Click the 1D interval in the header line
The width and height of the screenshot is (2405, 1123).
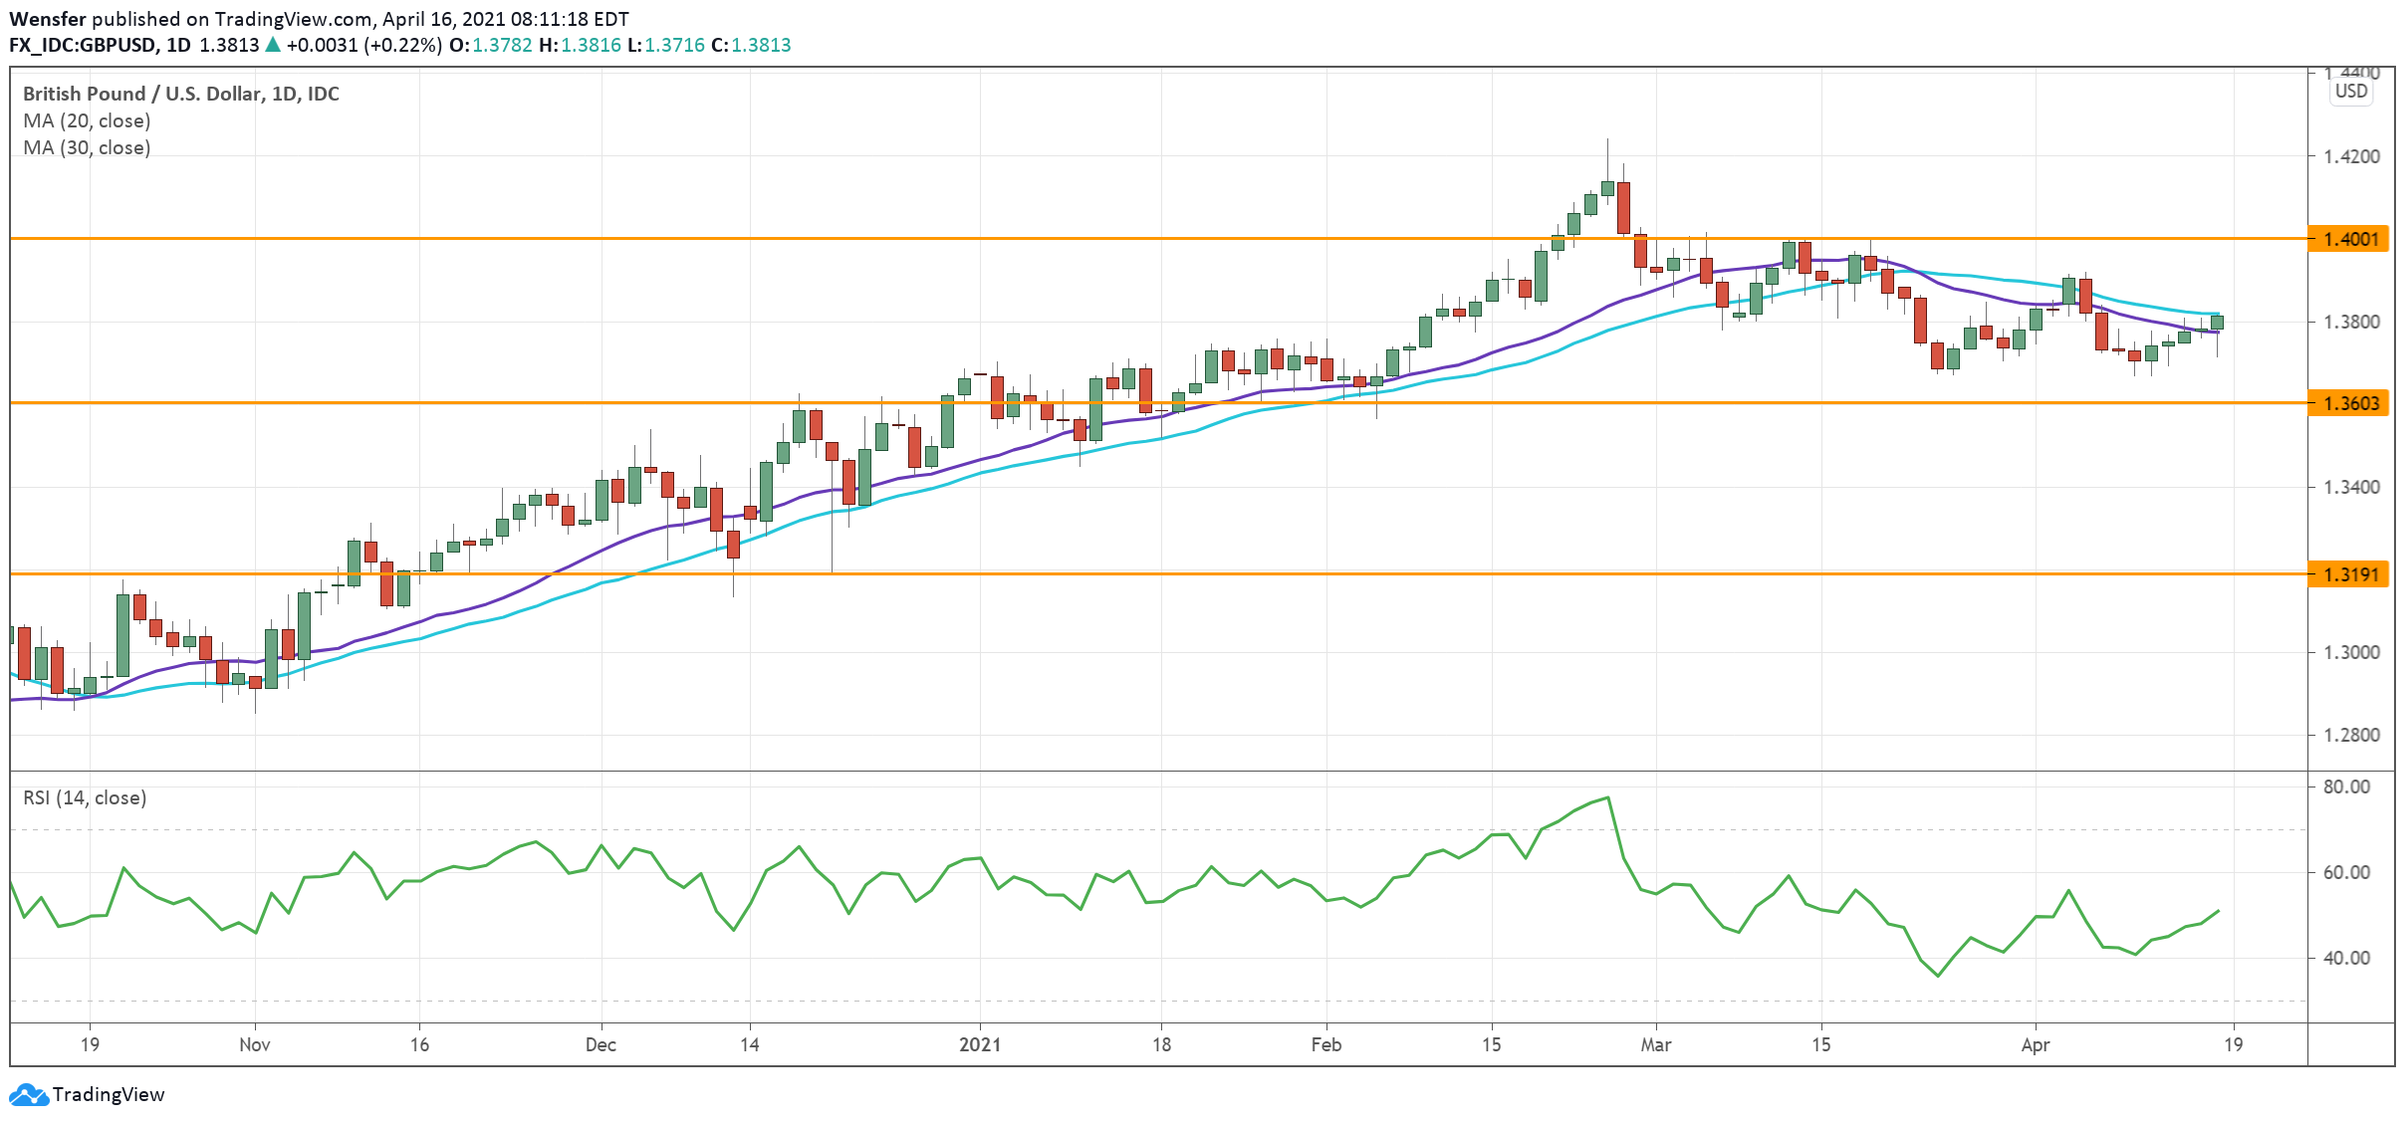pos(178,45)
